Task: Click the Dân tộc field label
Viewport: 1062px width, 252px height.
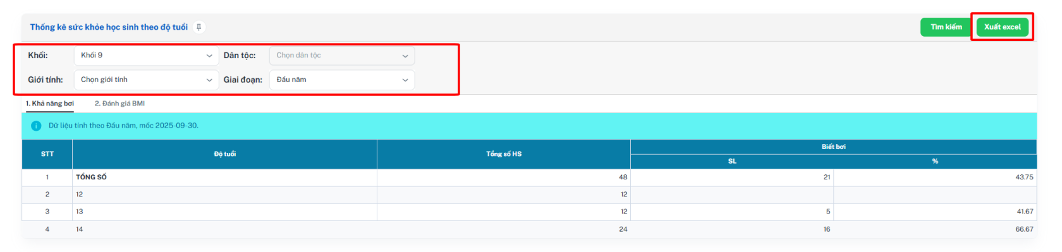Action: coord(240,56)
